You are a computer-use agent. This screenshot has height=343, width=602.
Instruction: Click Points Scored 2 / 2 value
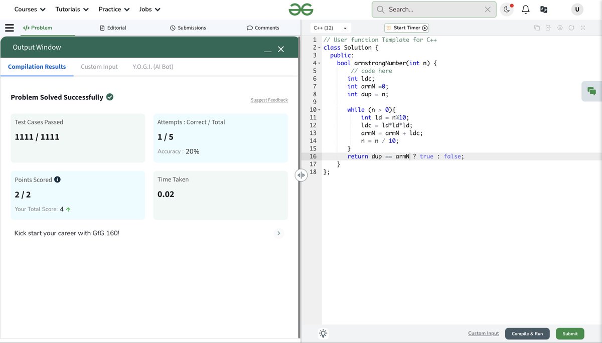click(23, 195)
